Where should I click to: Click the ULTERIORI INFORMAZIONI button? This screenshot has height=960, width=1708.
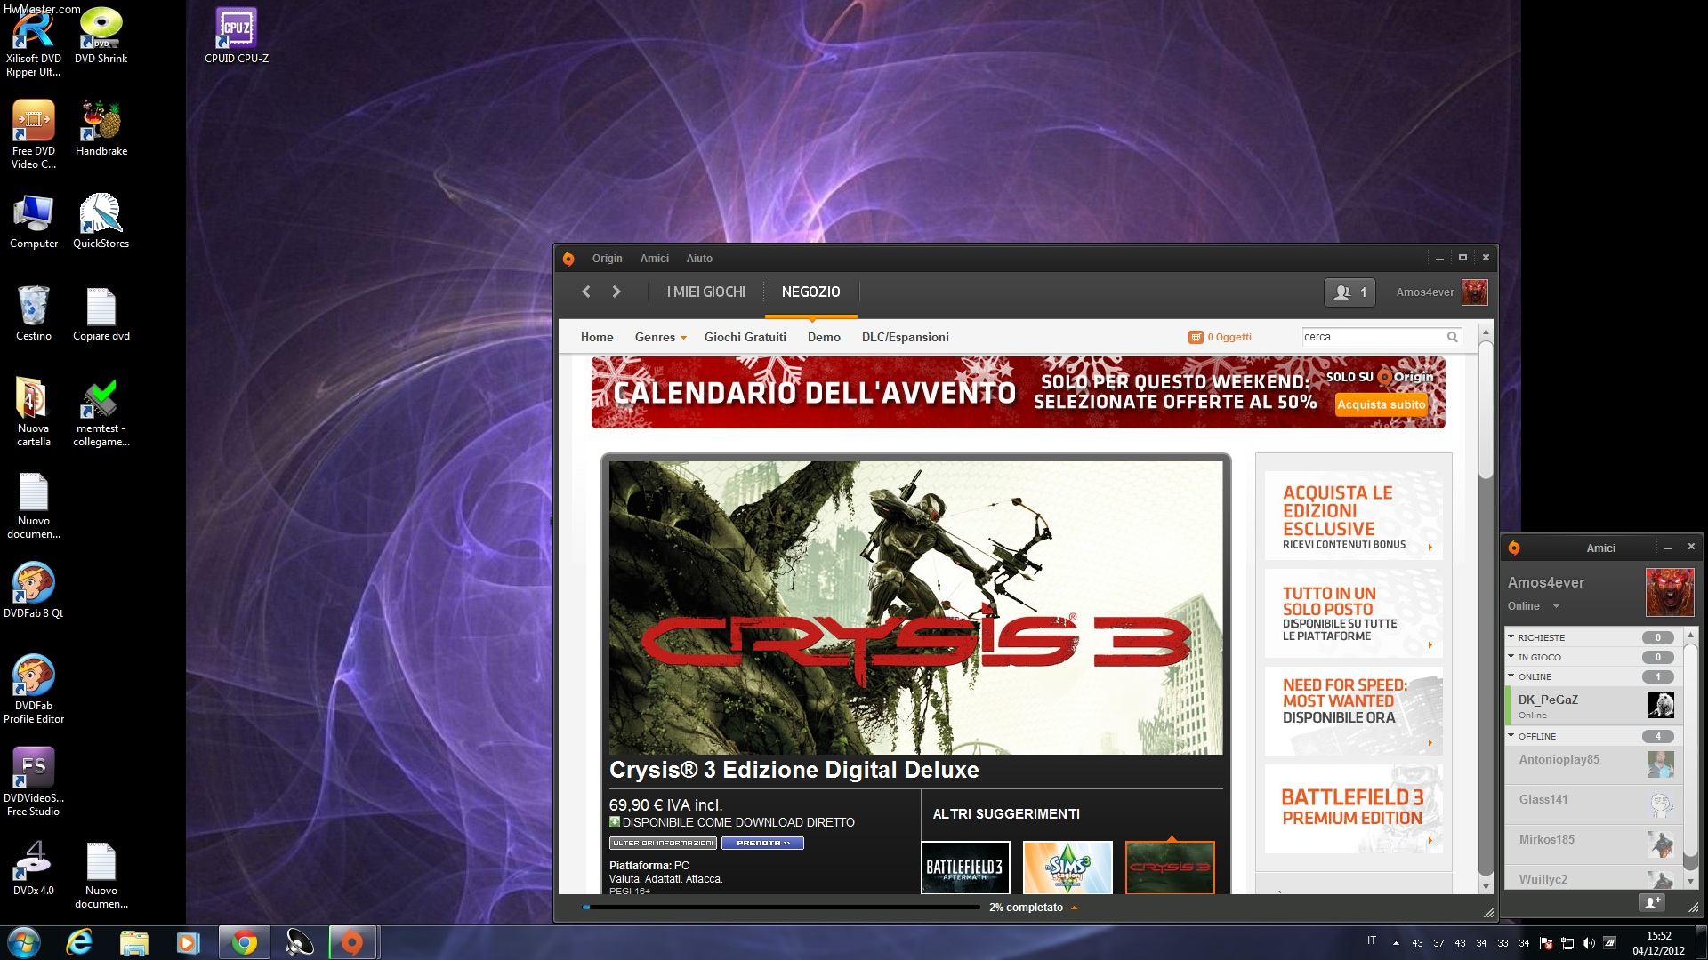(663, 843)
